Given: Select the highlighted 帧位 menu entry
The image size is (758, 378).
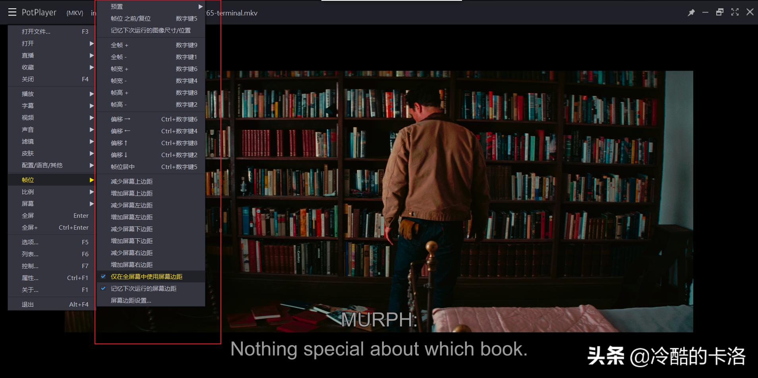Looking at the screenshot, I should (51, 180).
